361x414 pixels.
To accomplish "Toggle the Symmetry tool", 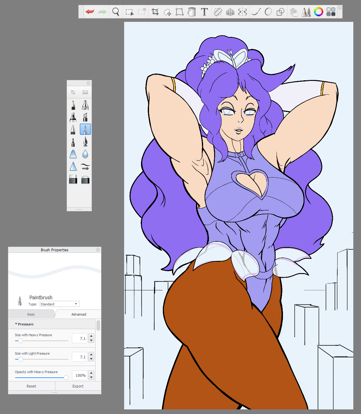I will 242,12.
